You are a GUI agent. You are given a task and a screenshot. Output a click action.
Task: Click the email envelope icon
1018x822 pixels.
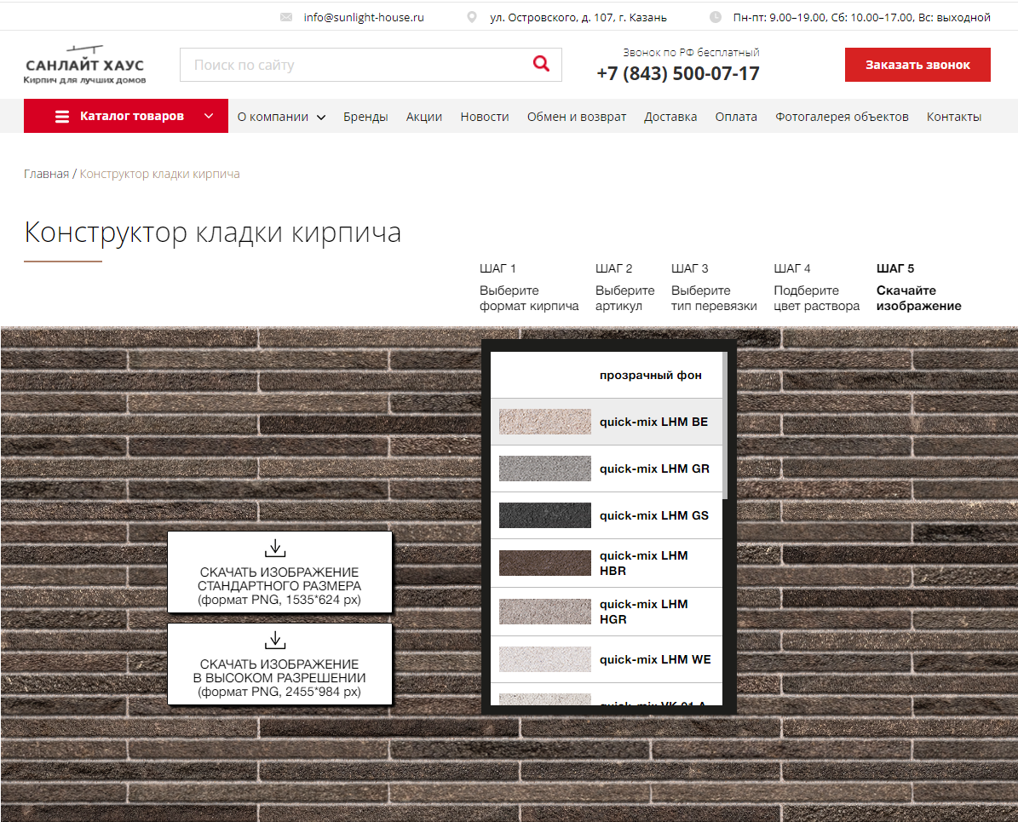point(285,18)
